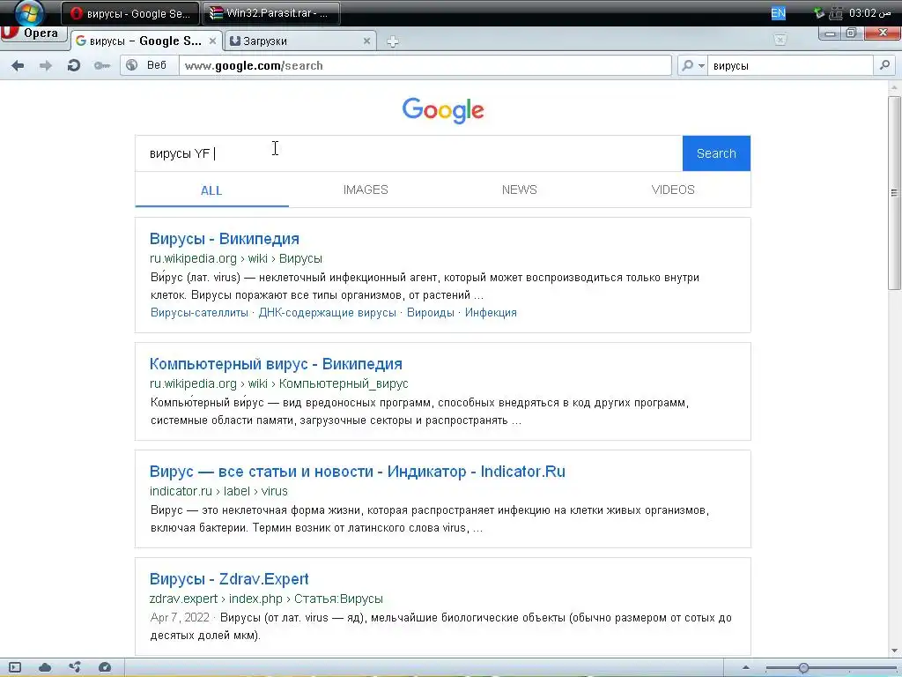The width and height of the screenshot is (902, 677).
Task: Open the ДНК-содержащие вирусы sublink
Action: (x=328, y=313)
